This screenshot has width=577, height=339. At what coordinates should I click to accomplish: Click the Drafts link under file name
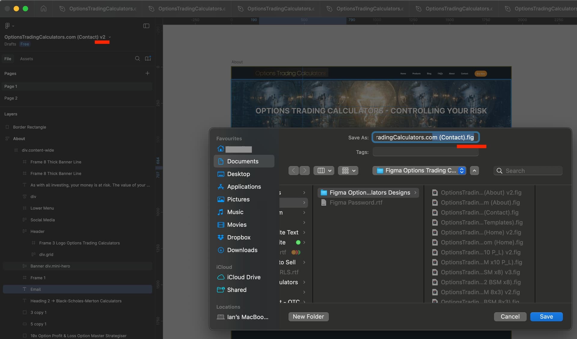pyautogui.click(x=10, y=44)
